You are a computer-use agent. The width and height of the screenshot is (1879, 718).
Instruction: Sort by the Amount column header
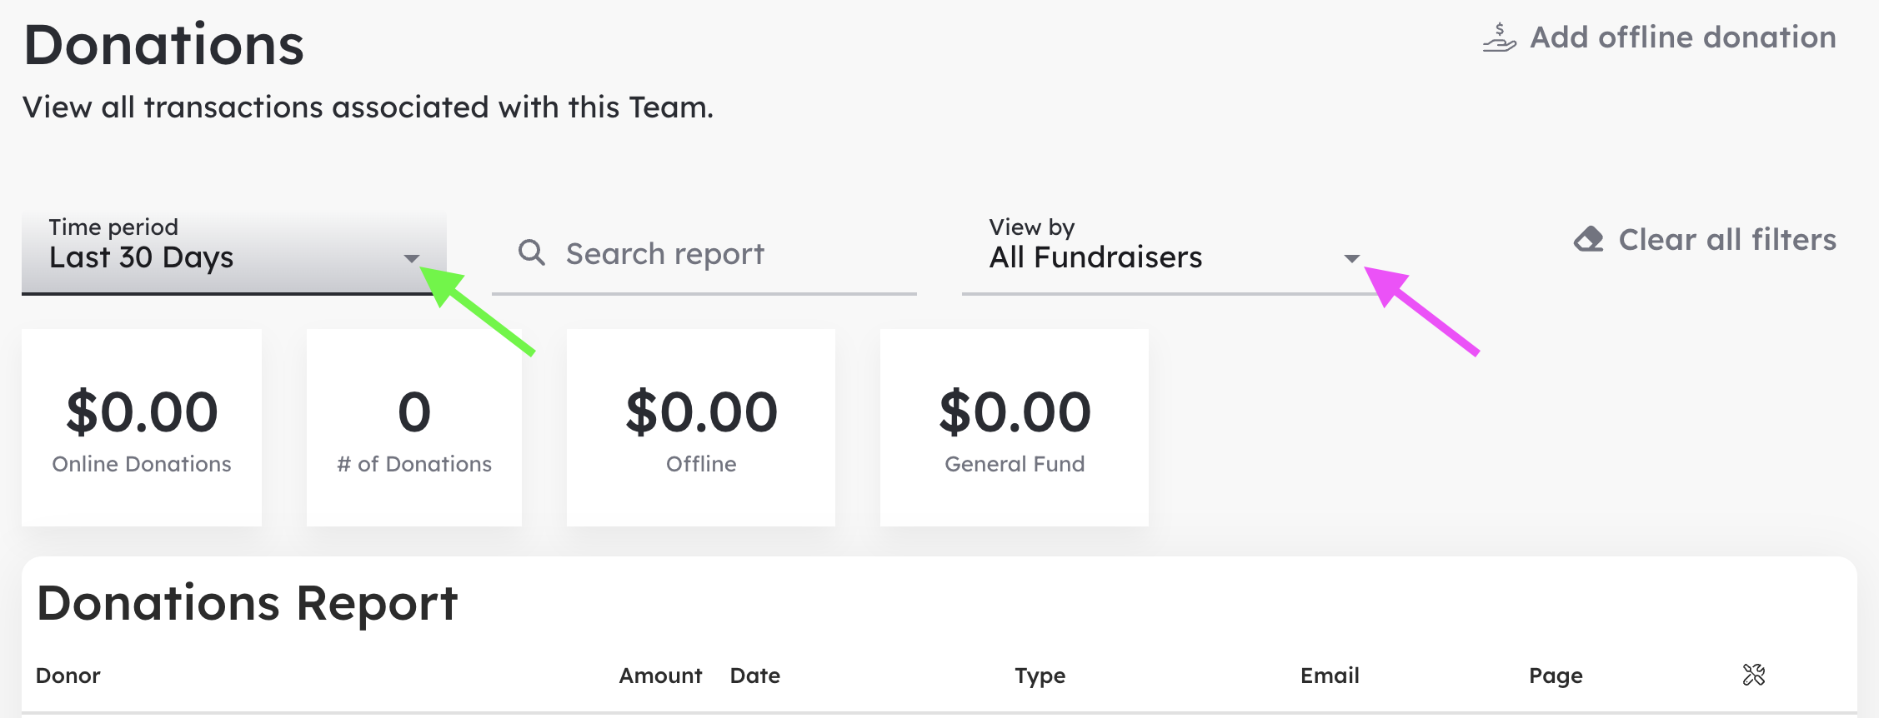[660, 676]
